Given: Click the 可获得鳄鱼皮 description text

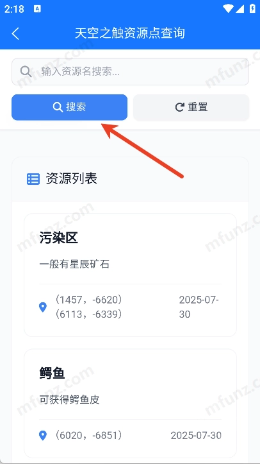Looking at the screenshot, I should (x=69, y=400).
